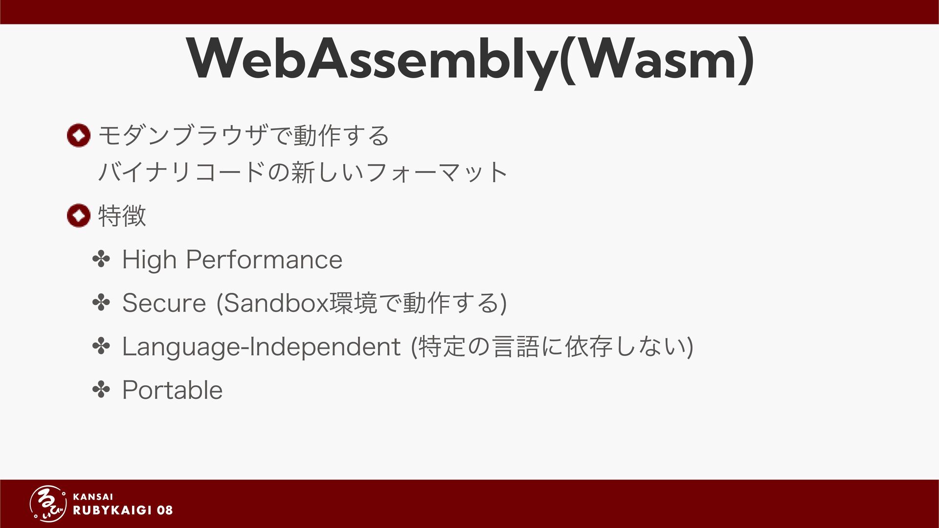Click the 特徴 heading text
The width and height of the screenshot is (939, 528).
pos(122,216)
